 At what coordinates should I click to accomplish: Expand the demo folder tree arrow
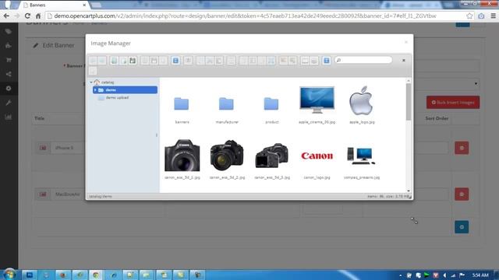point(95,90)
